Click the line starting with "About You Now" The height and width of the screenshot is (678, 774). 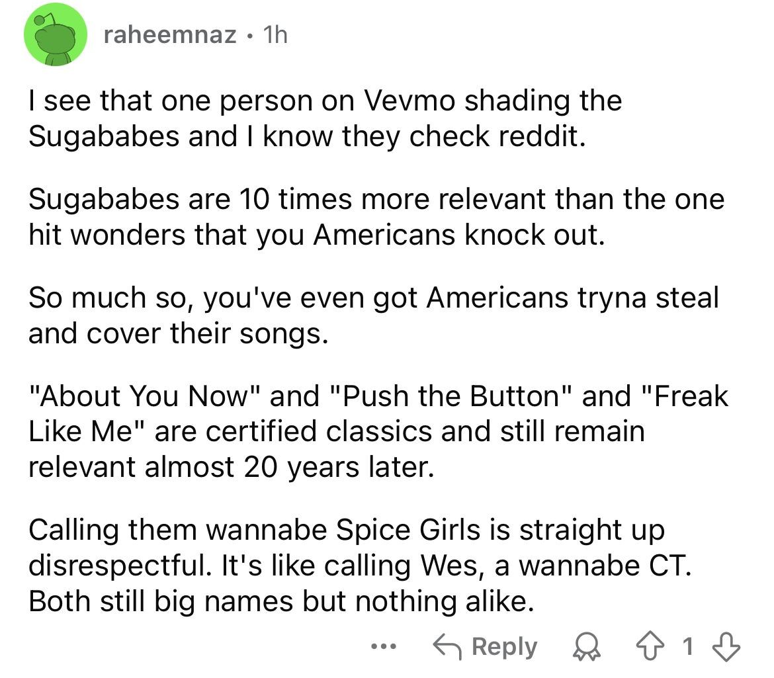click(x=378, y=396)
